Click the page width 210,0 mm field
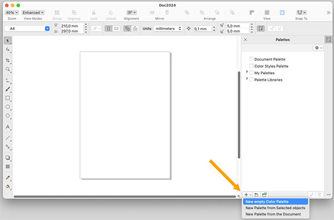 point(72,26)
